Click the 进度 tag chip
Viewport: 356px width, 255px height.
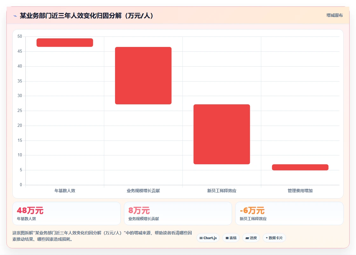point(251,238)
